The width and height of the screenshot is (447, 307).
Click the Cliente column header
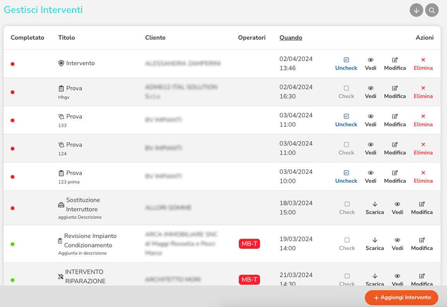coord(155,38)
